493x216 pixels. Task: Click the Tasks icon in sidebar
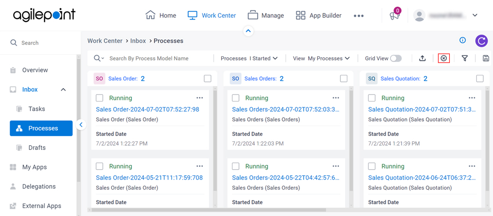[x=19, y=109]
